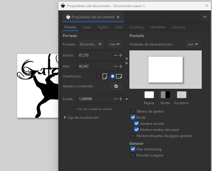Open the Color tab

click(x=119, y=27)
